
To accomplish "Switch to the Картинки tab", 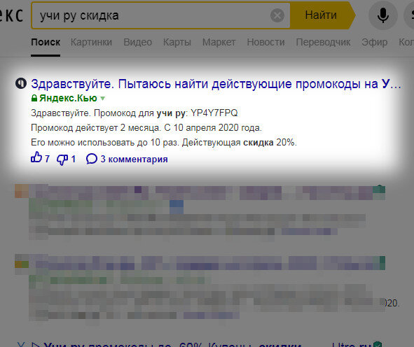I will [x=91, y=42].
